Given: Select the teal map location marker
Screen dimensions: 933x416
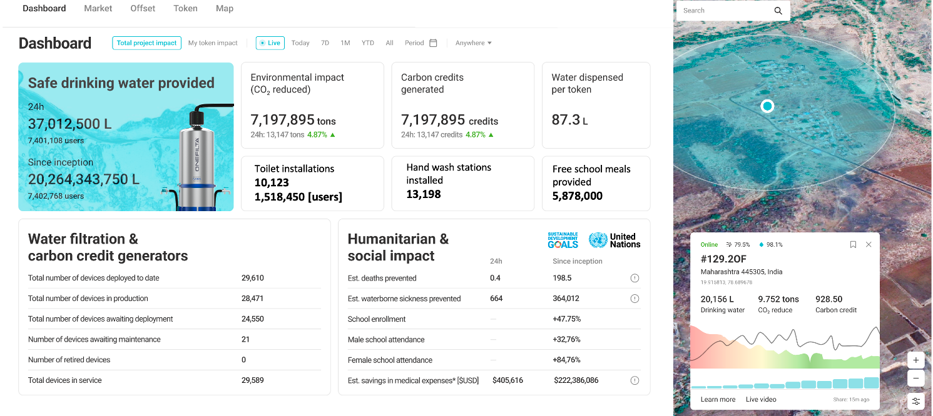Looking at the screenshot, I should [767, 106].
